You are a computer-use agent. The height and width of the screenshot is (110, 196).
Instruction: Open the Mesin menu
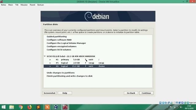[11, 5]
